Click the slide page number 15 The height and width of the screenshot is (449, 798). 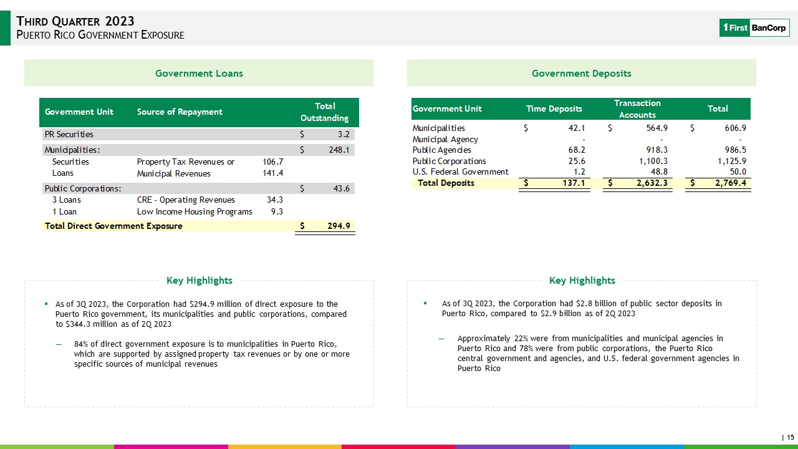point(789,437)
